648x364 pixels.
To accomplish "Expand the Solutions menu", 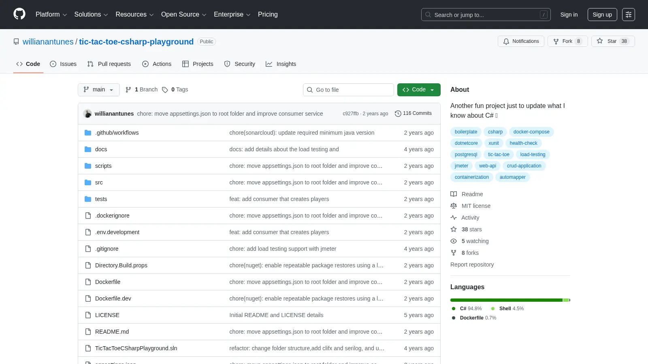I will pos(91,15).
